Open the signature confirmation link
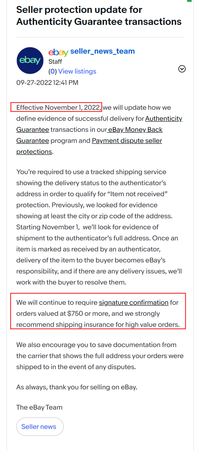The height and width of the screenshot is (451, 201). [x=133, y=303]
